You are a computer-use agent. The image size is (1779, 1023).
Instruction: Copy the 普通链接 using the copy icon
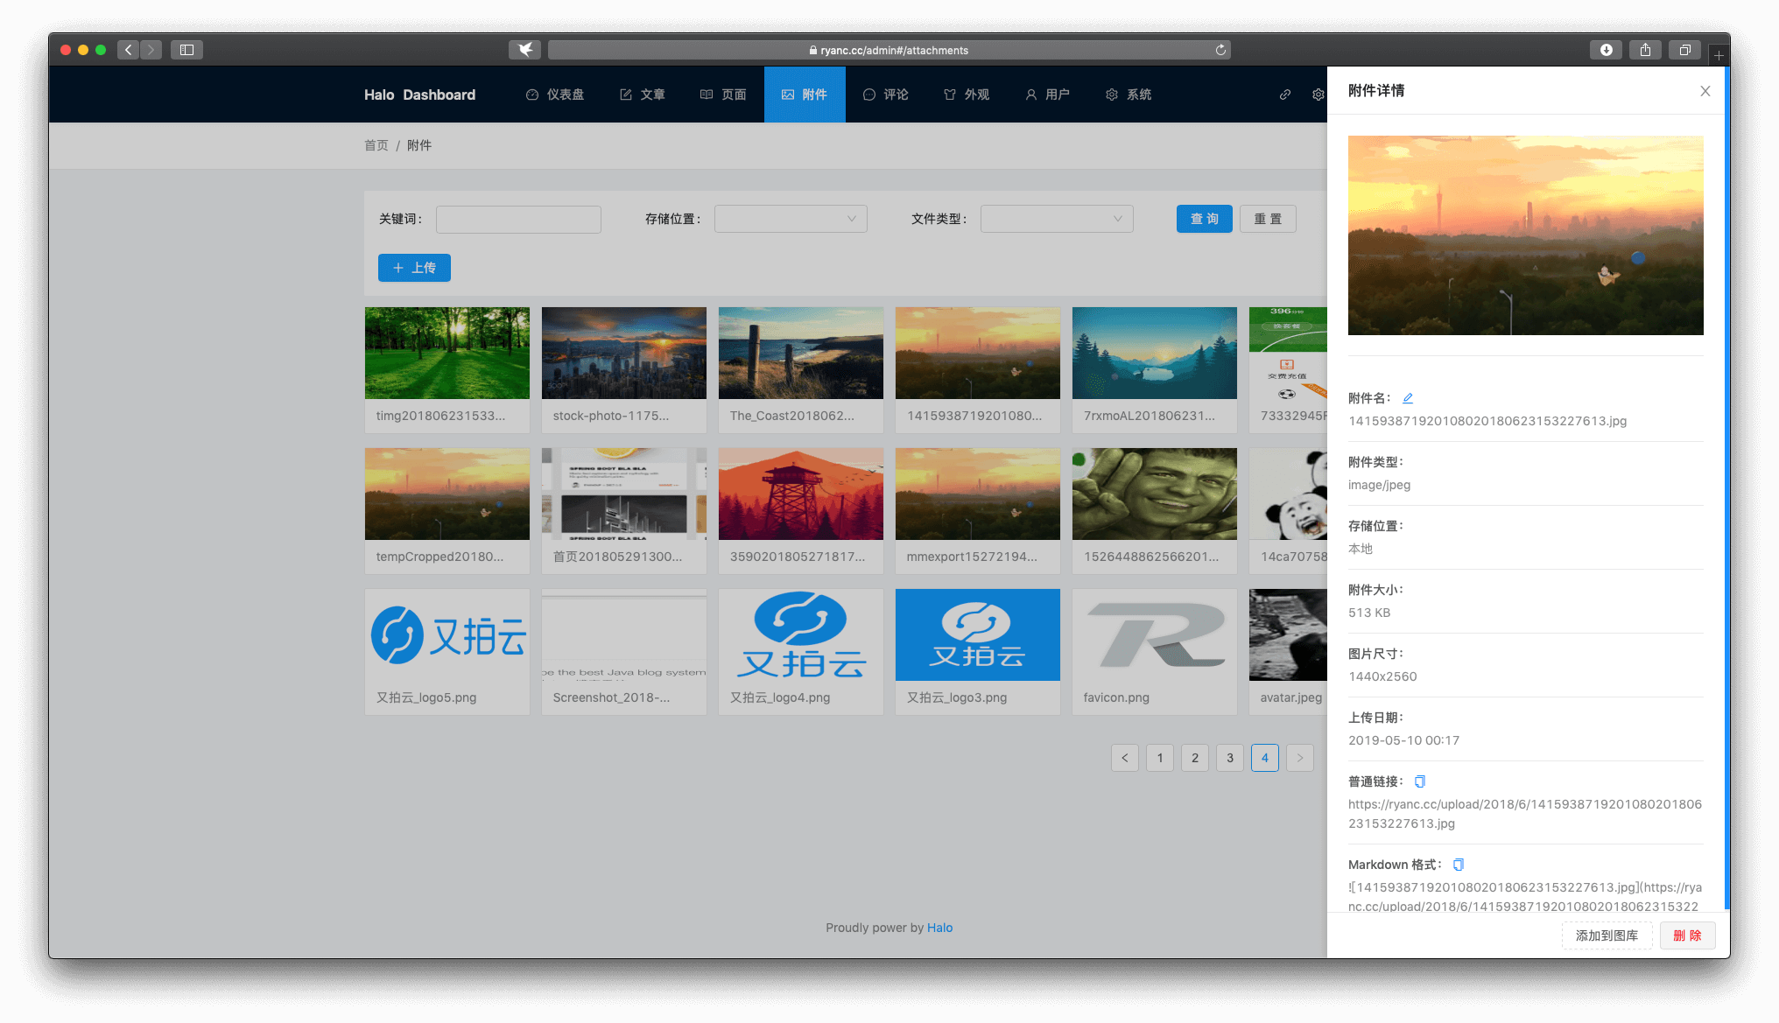pyautogui.click(x=1420, y=781)
